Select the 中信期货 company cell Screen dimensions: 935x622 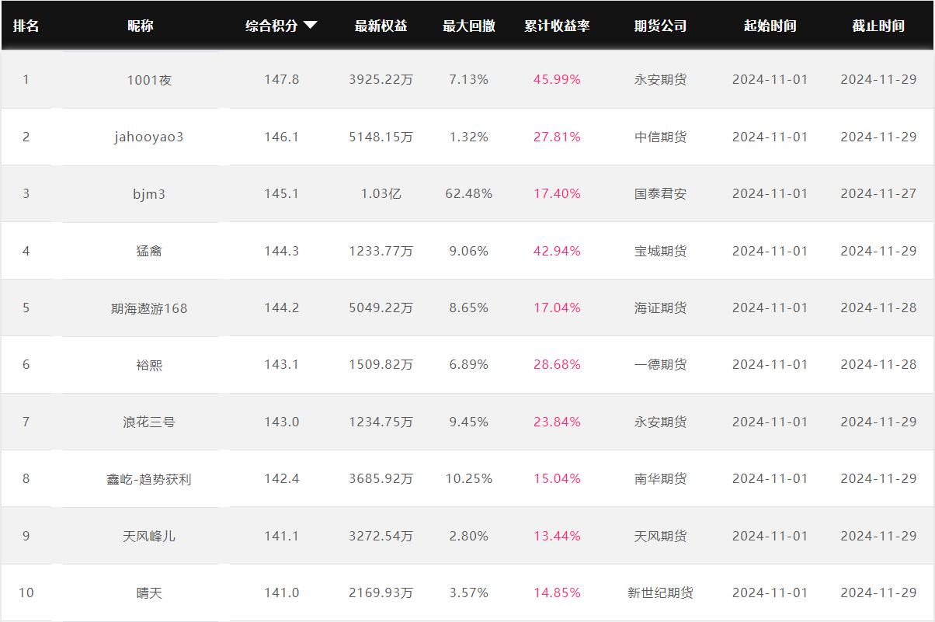[661, 137]
